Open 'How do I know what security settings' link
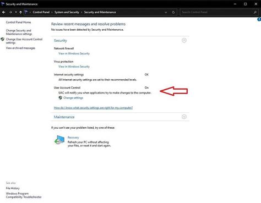 [93, 108]
